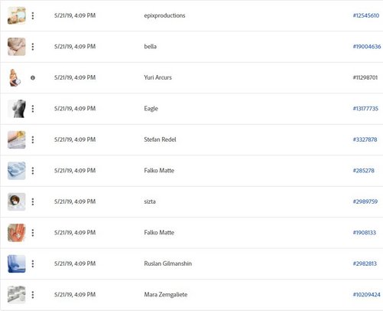
Task: Click the hand with pills thumbnail
Action: click(x=17, y=233)
